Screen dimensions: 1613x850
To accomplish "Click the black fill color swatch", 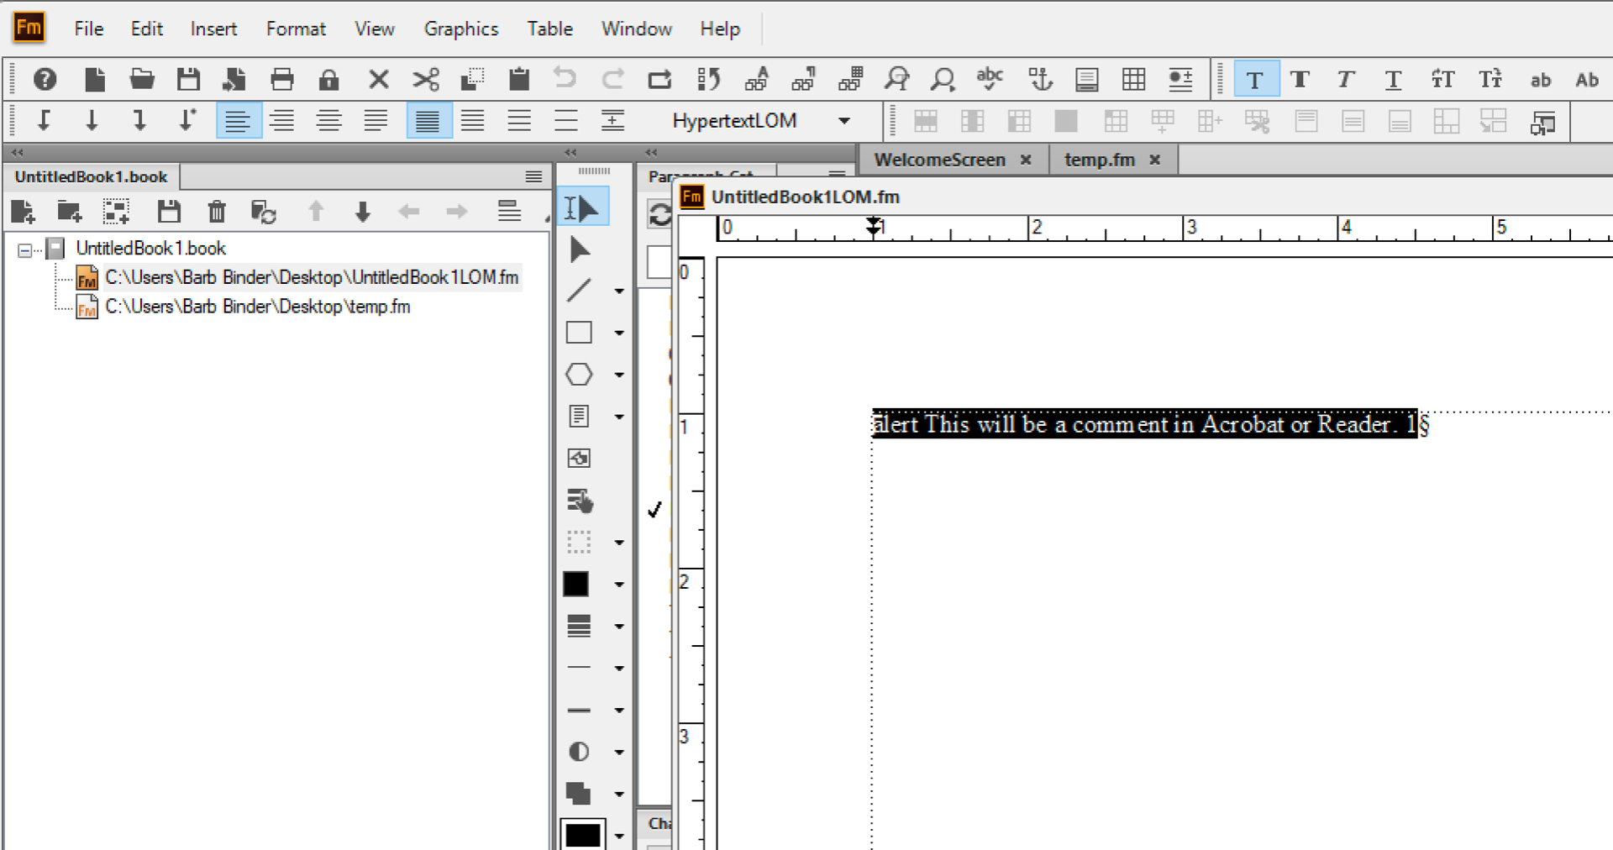I will click(575, 584).
